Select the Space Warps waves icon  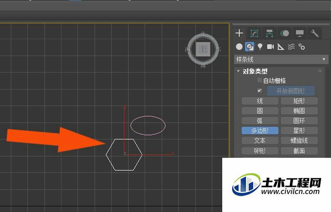tap(291, 47)
